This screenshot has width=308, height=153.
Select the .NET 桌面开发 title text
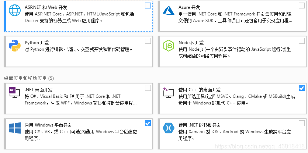pyautogui.click(x=39, y=90)
